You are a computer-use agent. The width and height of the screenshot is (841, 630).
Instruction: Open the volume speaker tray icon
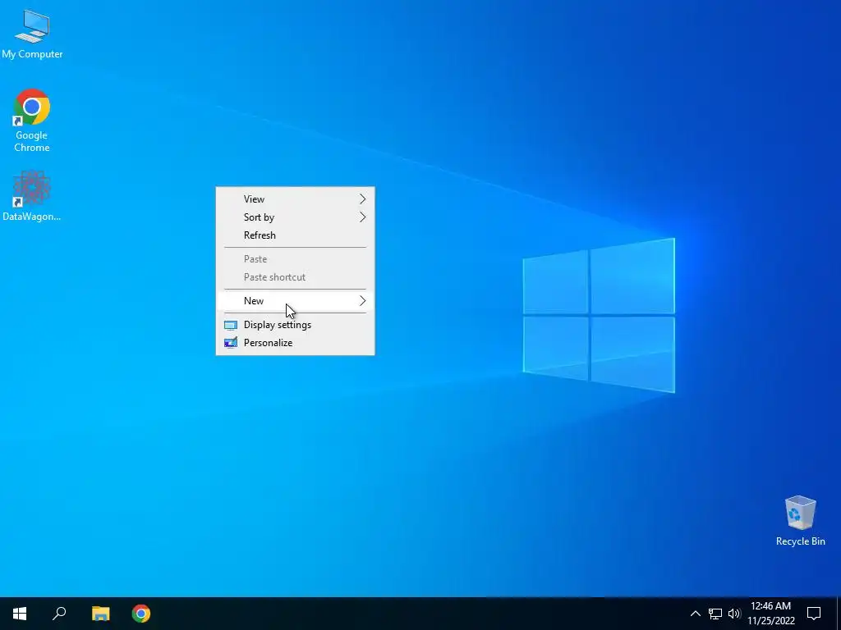734,614
